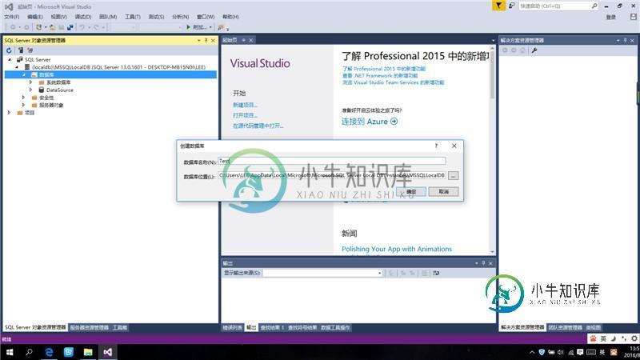Expand the 服务器对象 folder
The width and height of the screenshot is (640, 360).
pyautogui.click(x=24, y=105)
